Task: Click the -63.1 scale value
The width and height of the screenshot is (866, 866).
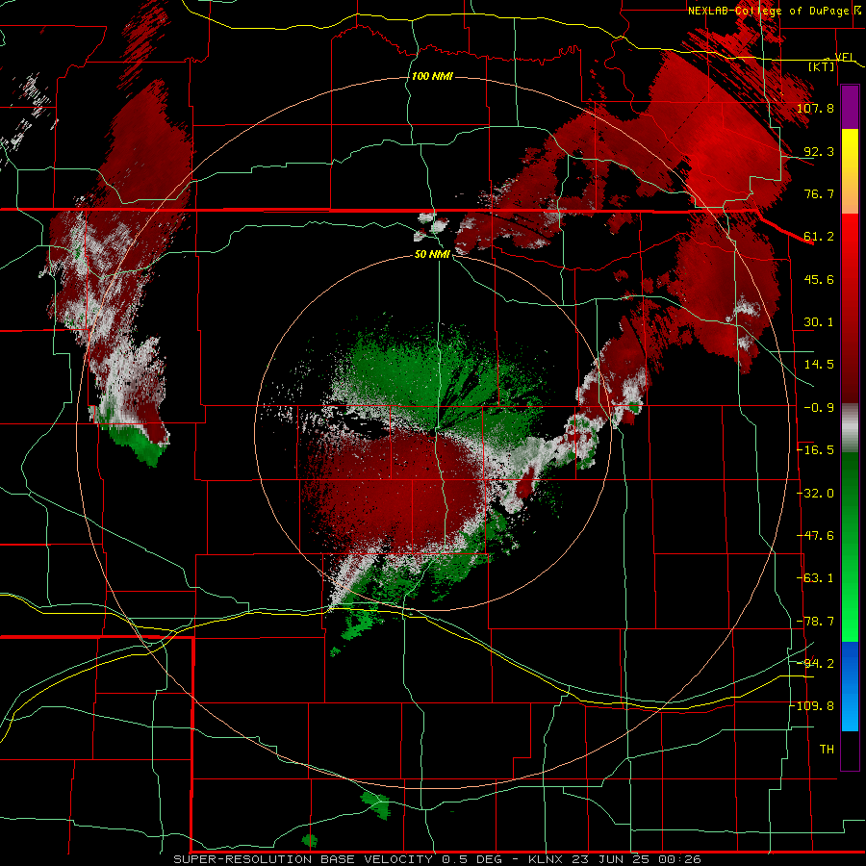Action: pos(815,578)
